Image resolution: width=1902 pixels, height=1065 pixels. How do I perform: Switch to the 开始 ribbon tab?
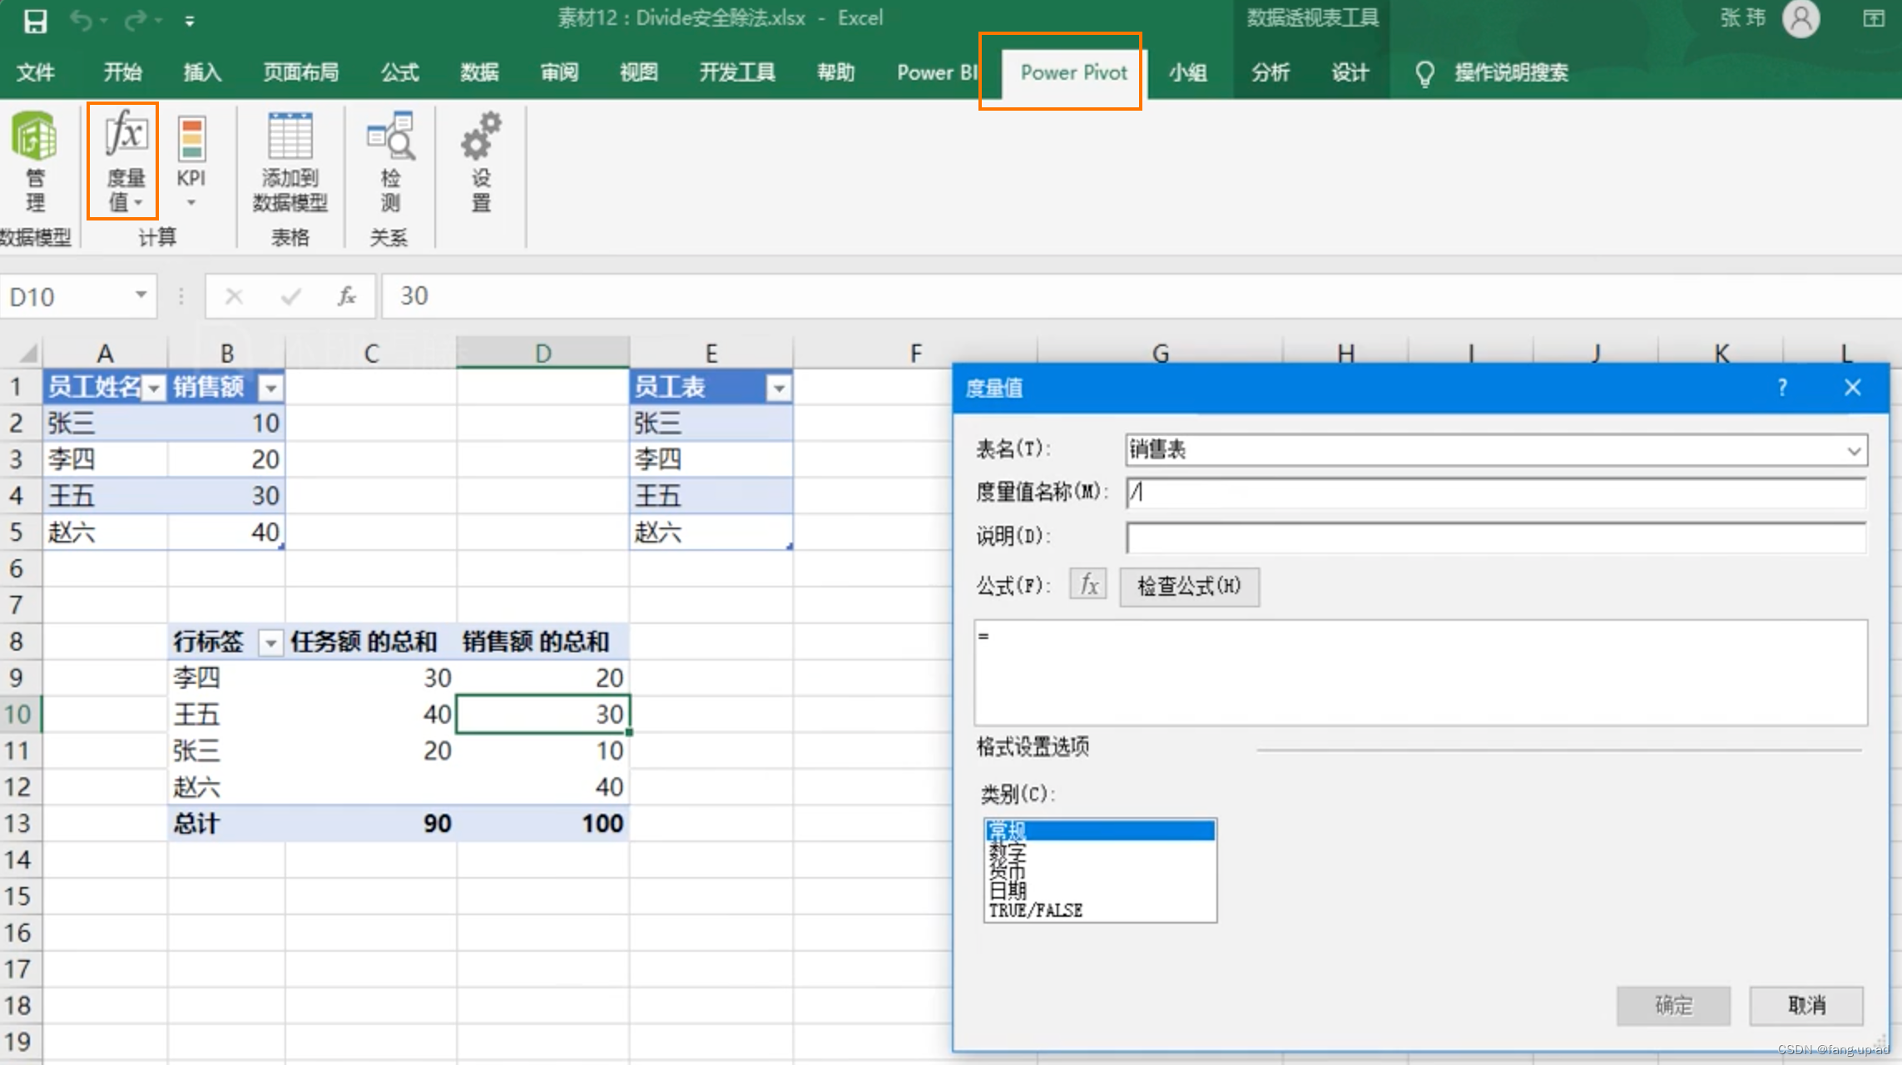[x=121, y=73]
